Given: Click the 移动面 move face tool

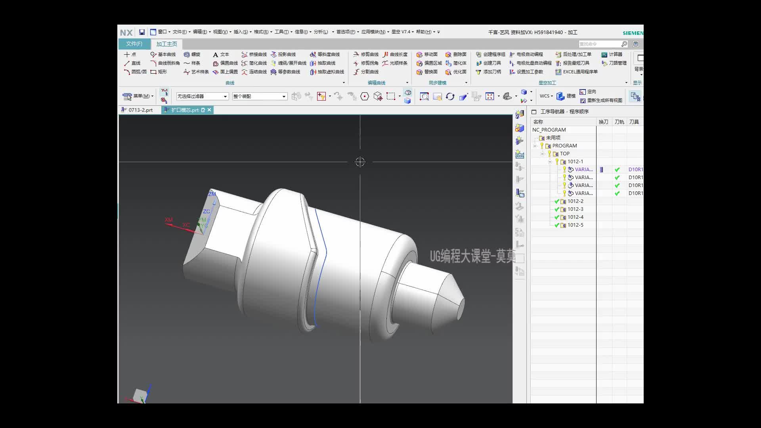Looking at the screenshot, I should [x=427, y=54].
